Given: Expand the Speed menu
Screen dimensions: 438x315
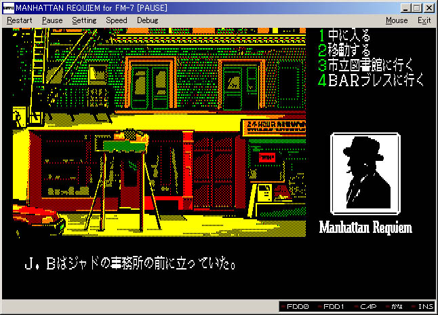Looking at the screenshot, I should [x=116, y=20].
